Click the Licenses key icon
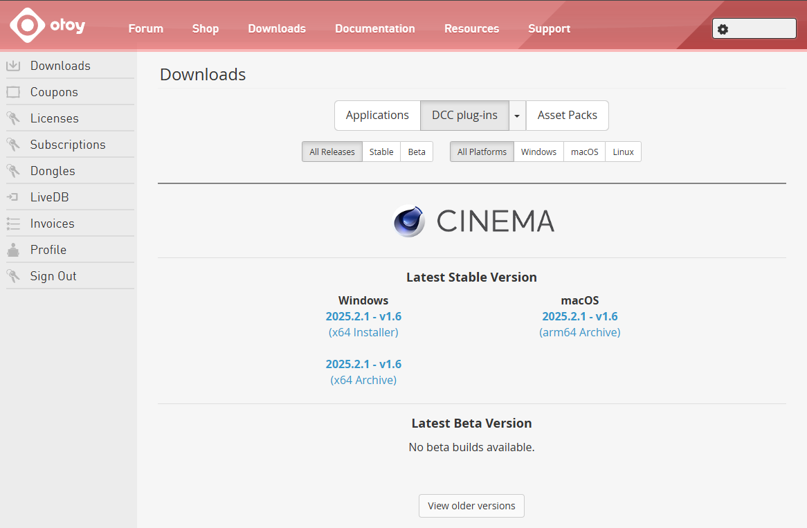807x528 pixels. 13,118
